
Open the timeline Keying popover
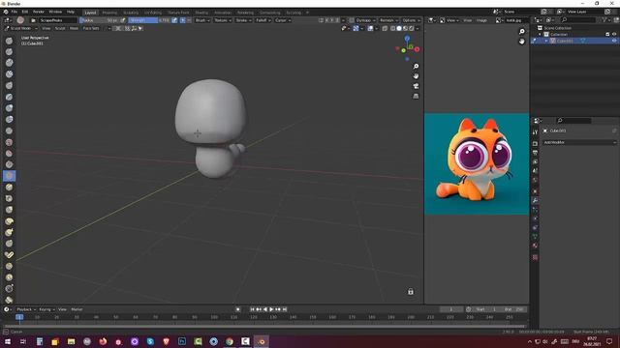[46, 309]
